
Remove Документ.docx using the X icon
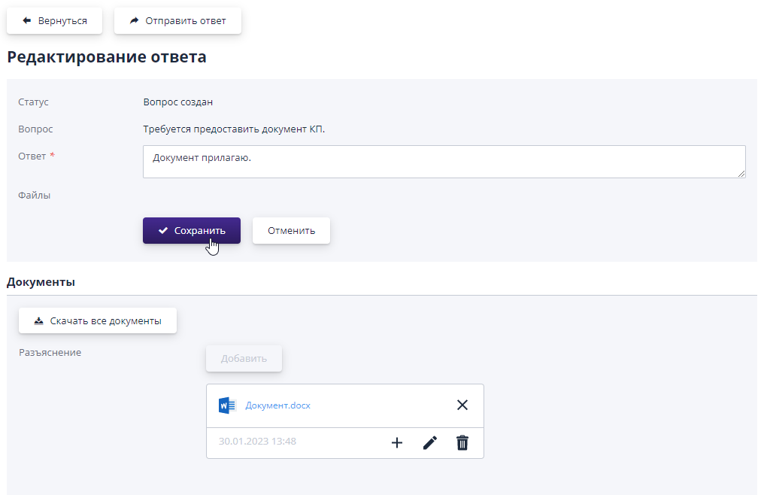coord(462,405)
